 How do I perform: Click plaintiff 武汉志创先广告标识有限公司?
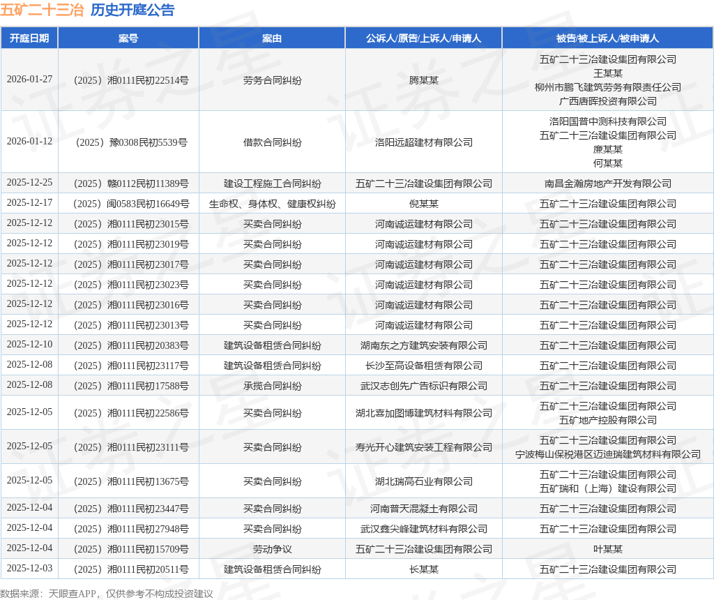[423, 386]
